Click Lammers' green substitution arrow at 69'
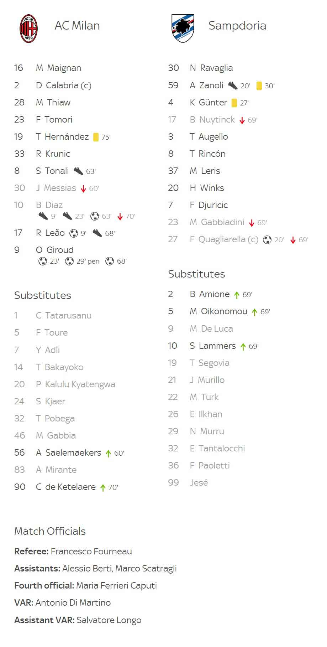Image resolution: width=327 pixels, height=647 pixels. (243, 347)
